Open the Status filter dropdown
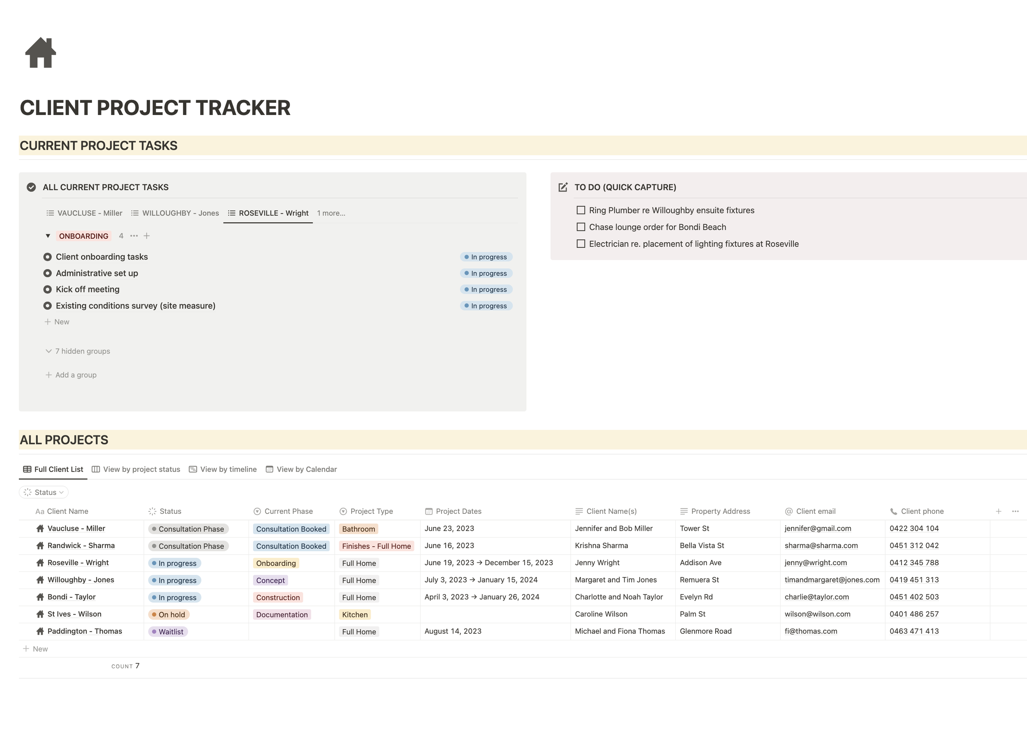The image size is (1027, 741). (x=44, y=492)
